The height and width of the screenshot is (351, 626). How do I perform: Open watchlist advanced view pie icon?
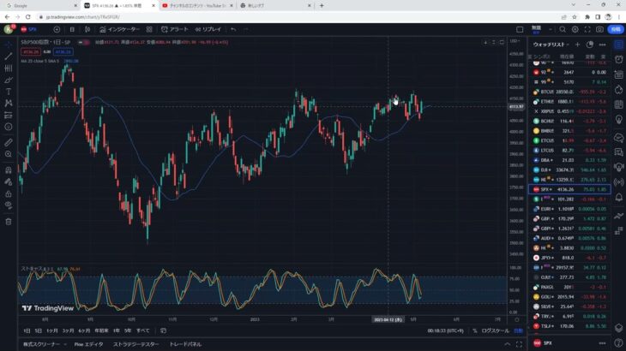[590, 45]
